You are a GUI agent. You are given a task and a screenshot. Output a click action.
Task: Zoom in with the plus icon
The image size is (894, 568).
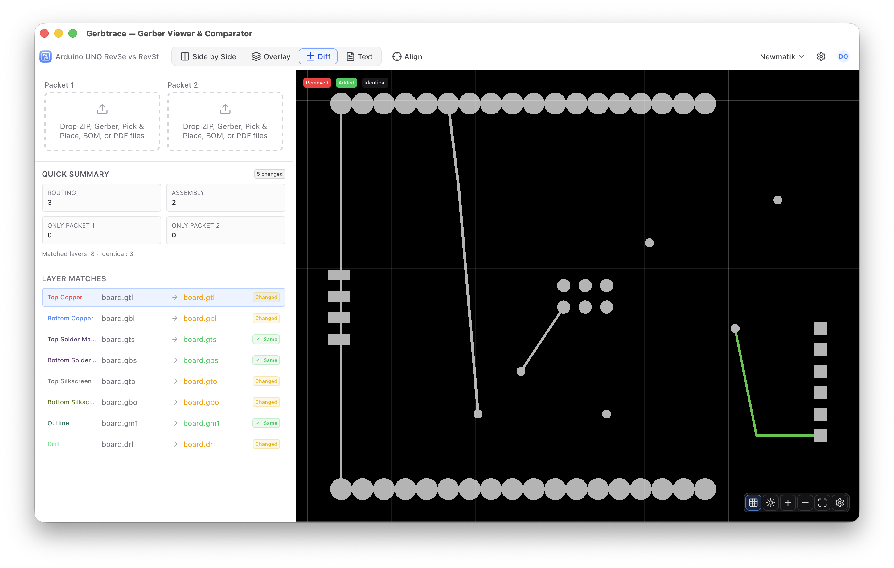[x=788, y=503]
